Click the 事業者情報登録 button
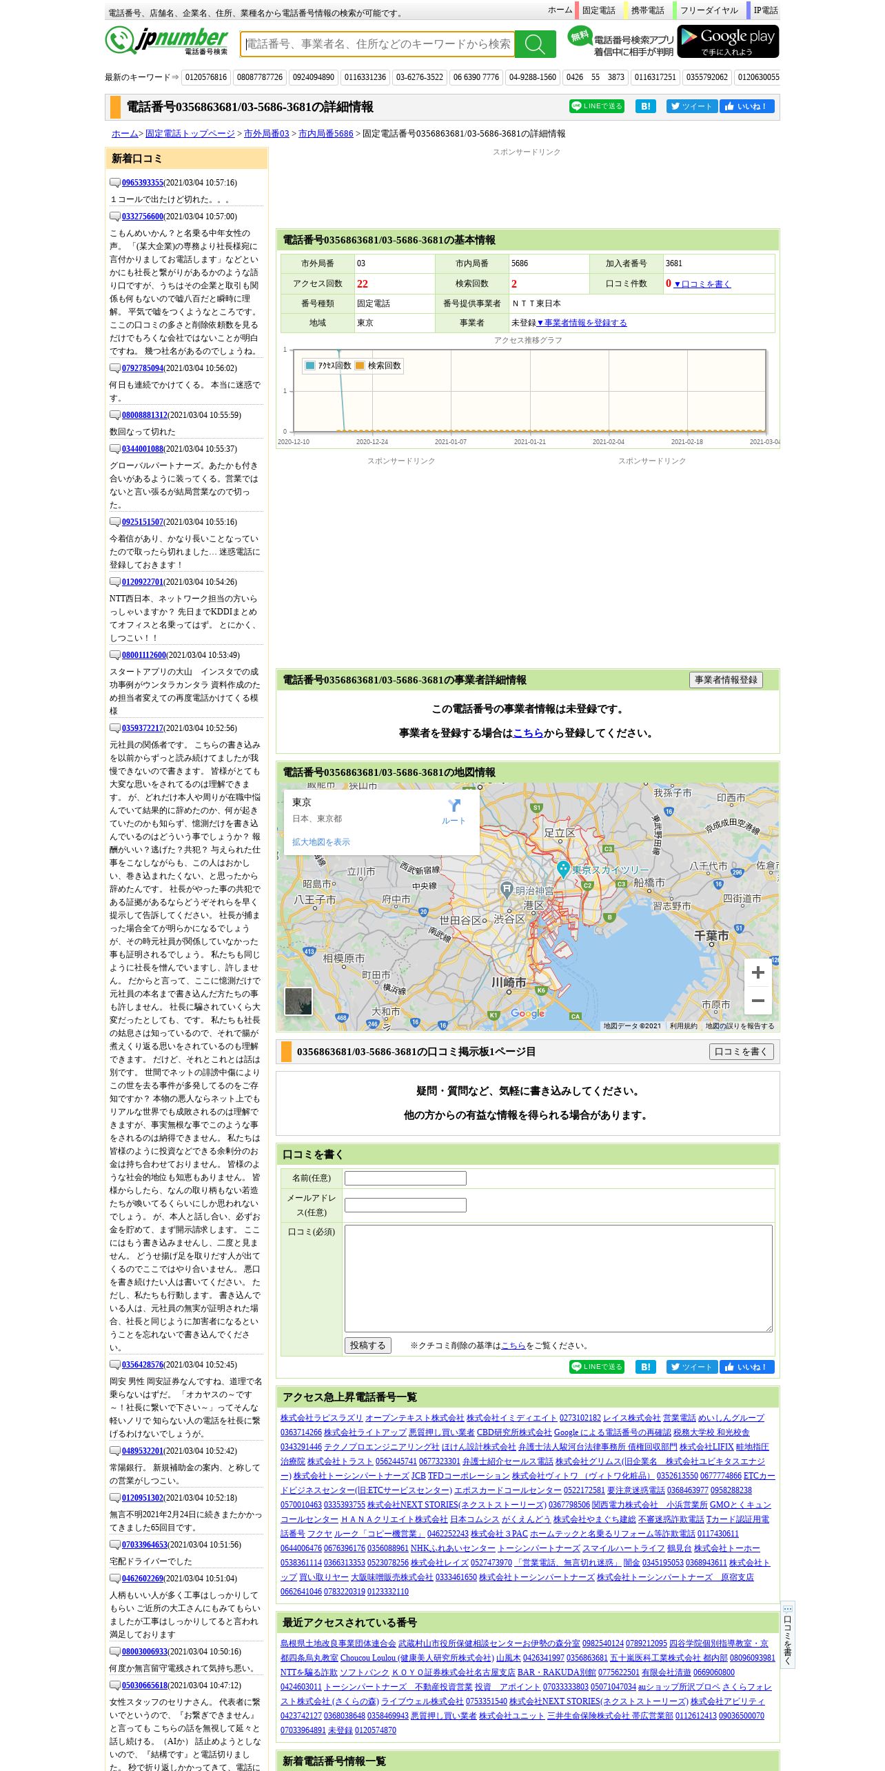Image resolution: width=885 pixels, height=1771 pixels. [x=726, y=680]
